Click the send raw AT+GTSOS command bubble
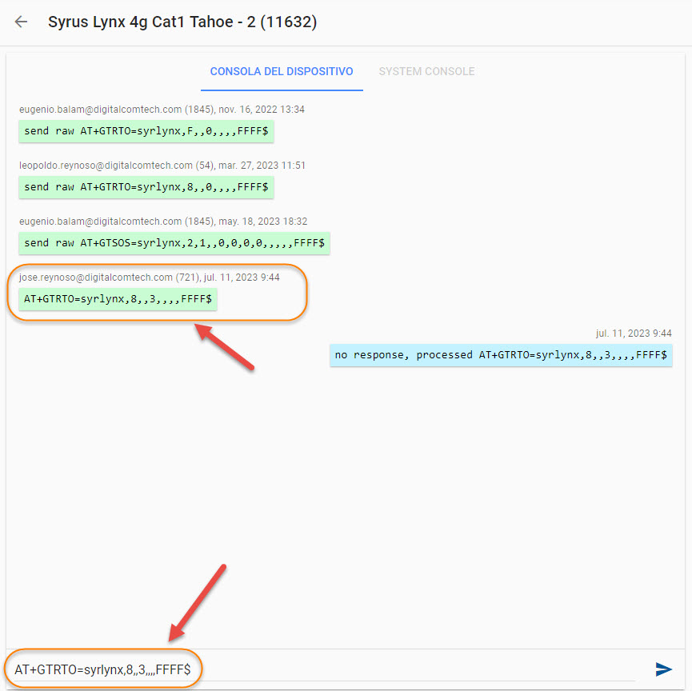 pyautogui.click(x=174, y=242)
